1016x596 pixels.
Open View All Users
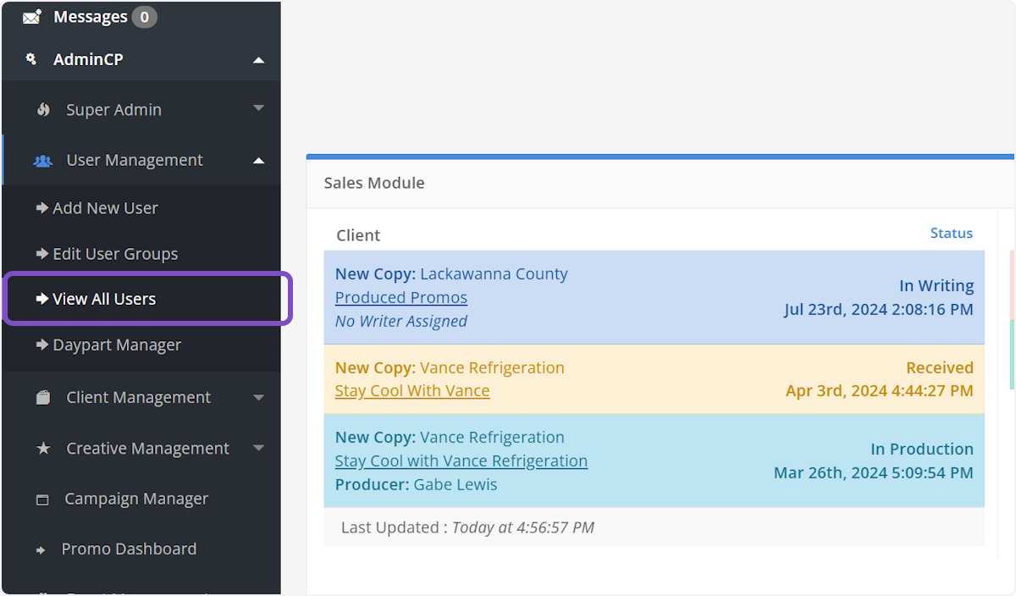click(104, 299)
